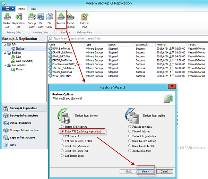Viewport: 208px width, 179px height.
Task: Switch to the View ribbon tab
Action: (33, 9)
